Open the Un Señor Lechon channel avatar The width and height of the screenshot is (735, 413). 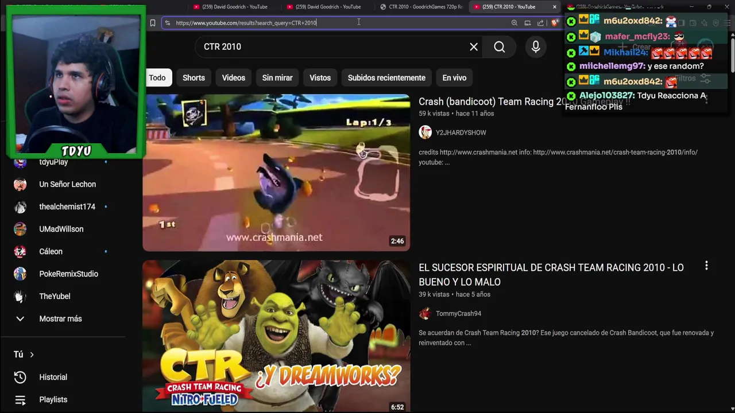(x=20, y=184)
